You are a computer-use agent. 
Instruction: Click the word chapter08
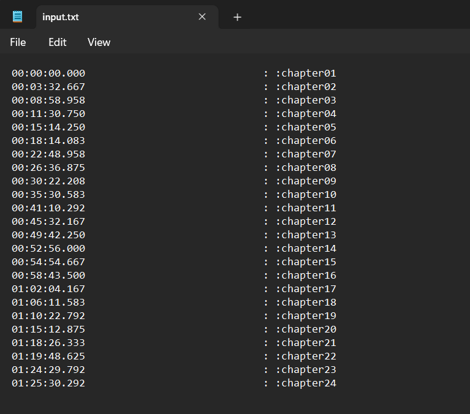(x=309, y=167)
